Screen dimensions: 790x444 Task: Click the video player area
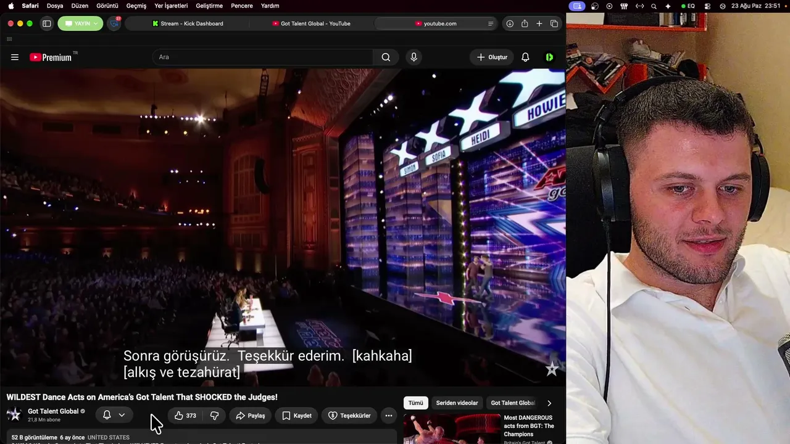pos(283,227)
